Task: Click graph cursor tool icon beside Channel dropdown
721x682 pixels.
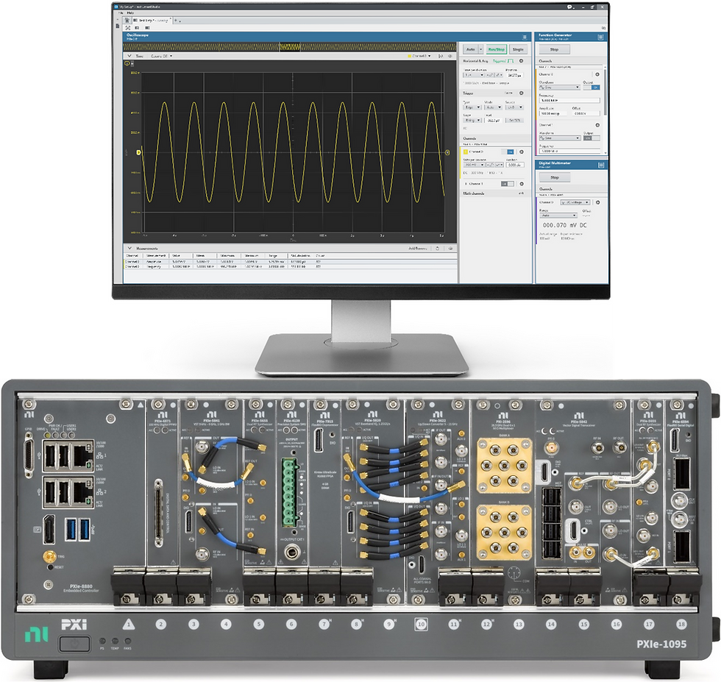Action: pyautogui.click(x=441, y=56)
